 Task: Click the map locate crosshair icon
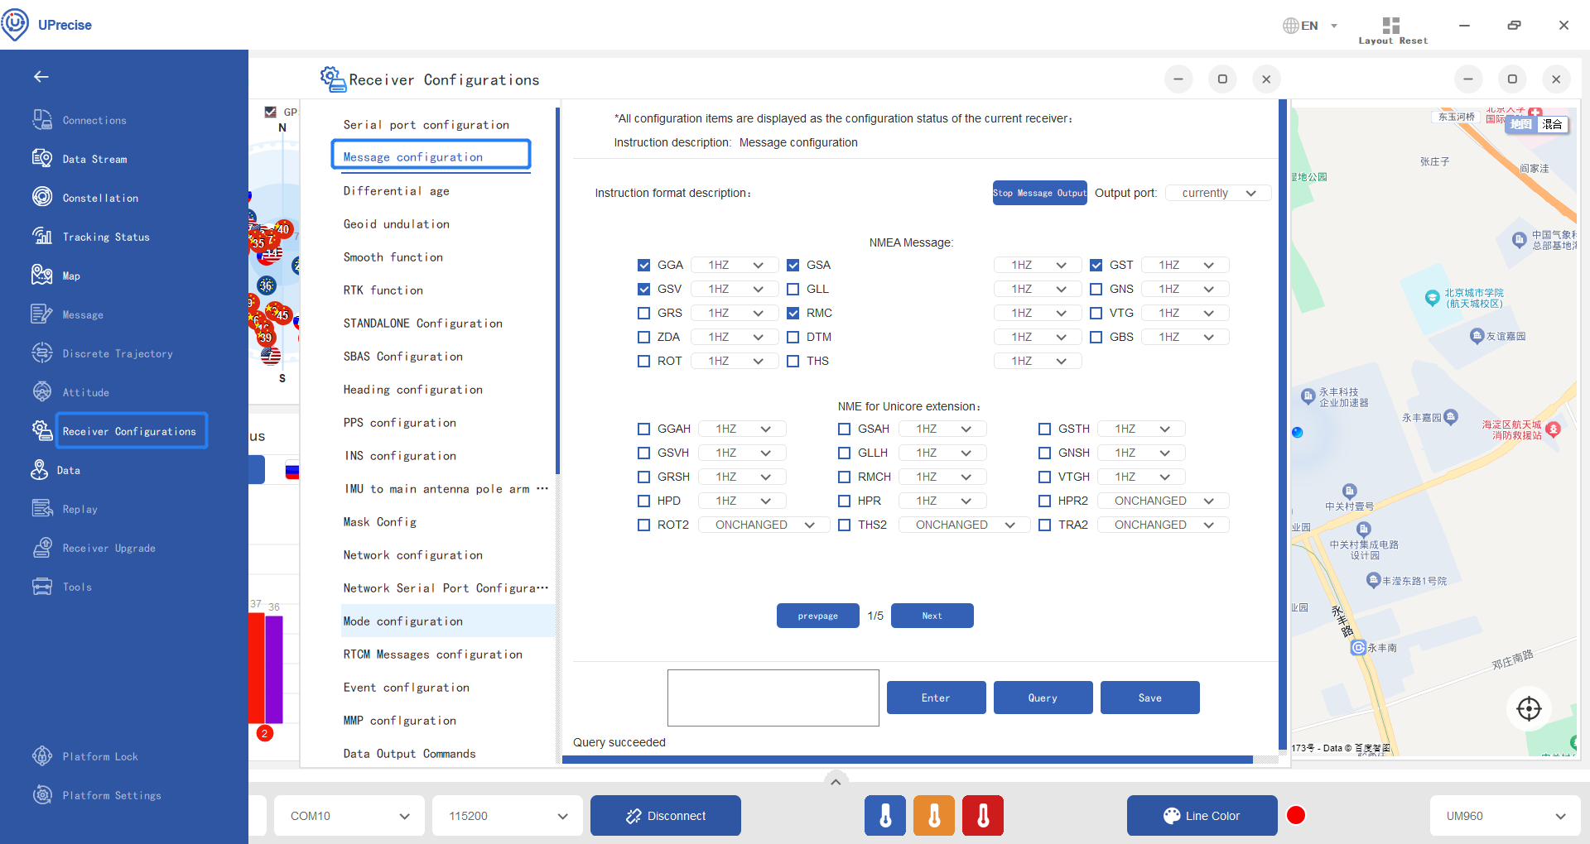(x=1529, y=709)
